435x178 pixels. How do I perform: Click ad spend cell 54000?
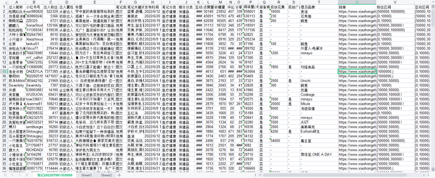point(279,141)
